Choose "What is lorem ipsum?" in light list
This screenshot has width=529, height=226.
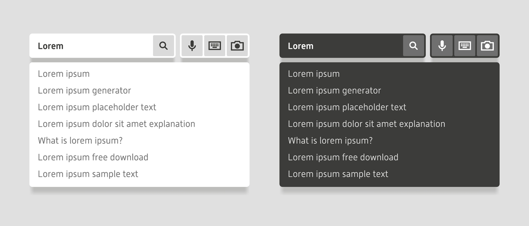(x=80, y=141)
